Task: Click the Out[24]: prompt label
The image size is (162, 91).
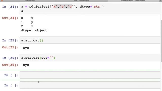Action: (x=10, y=18)
